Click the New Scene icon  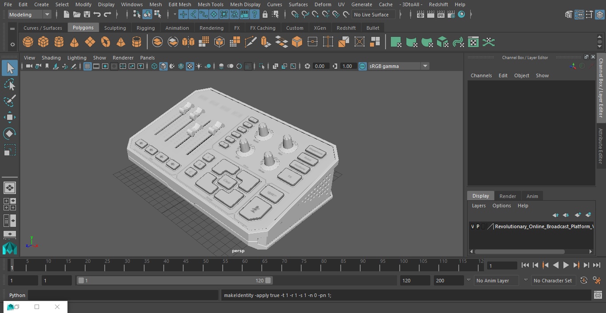pyautogui.click(x=66, y=15)
